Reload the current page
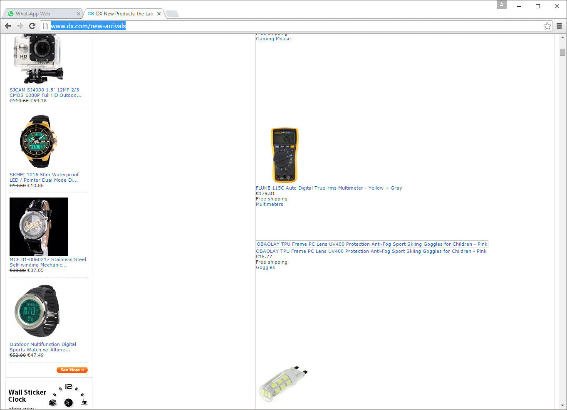This screenshot has height=410, width=567. coord(32,26)
